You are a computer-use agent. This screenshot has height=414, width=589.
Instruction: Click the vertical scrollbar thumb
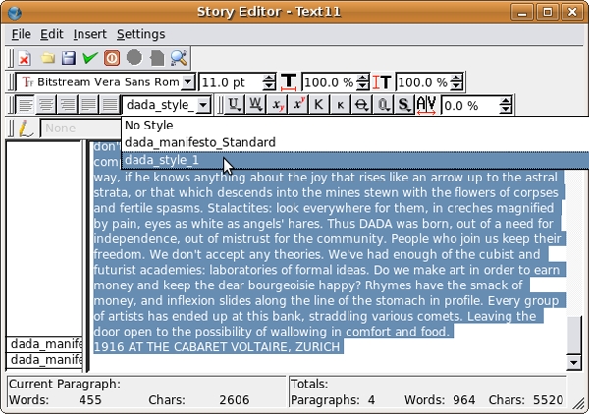click(574, 335)
